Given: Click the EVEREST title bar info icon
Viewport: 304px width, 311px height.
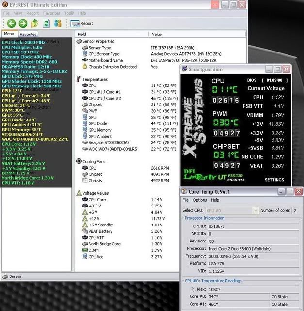Looking at the screenshot, I should (5, 4).
